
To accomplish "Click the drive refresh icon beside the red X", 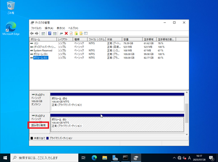I will click(61, 33).
